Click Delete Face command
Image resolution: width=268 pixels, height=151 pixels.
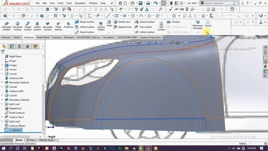122,22
